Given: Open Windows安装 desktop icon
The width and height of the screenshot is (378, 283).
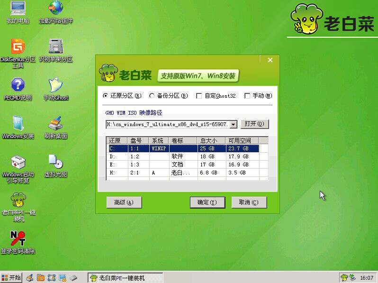Looking at the screenshot, I should pyautogui.click(x=18, y=127).
